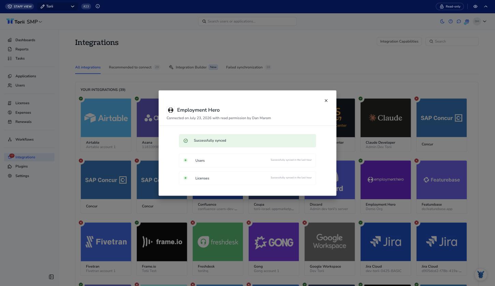
Task: Open the SMP product switcher dropdown
Action: tap(34, 21)
